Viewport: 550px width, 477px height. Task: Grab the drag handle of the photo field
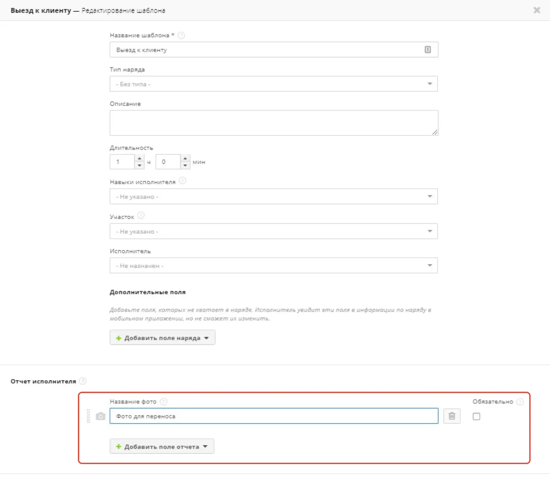pos(88,416)
